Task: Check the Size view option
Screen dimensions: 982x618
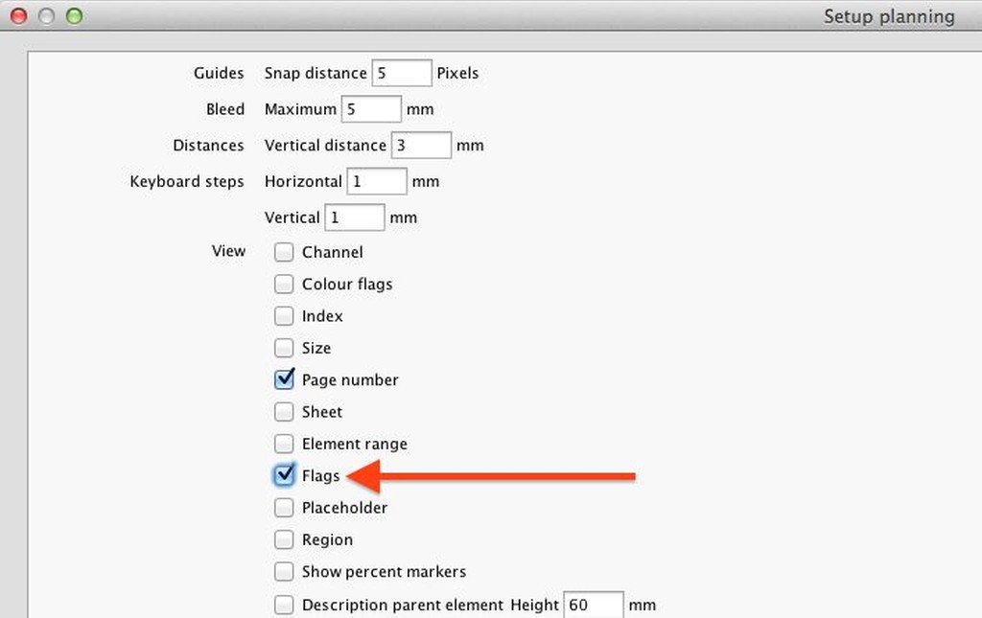Action: pos(284,348)
